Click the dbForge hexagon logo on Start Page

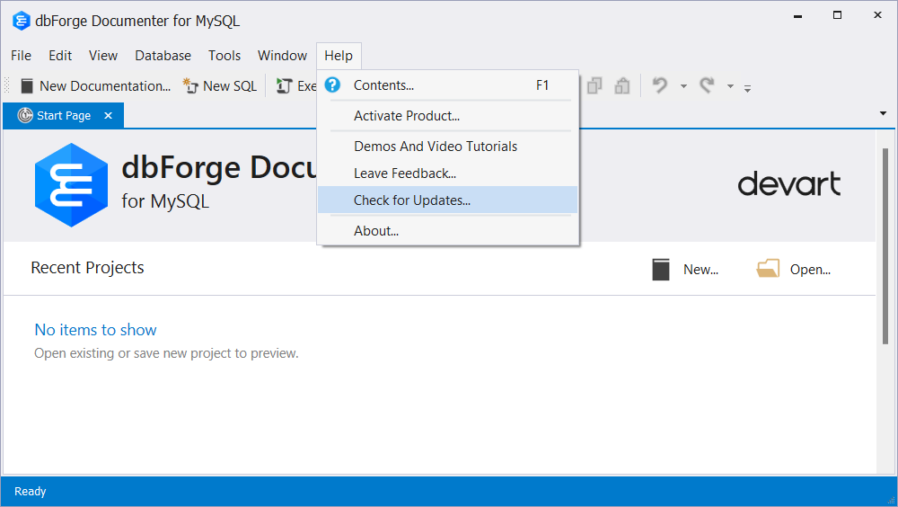[x=71, y=184]
